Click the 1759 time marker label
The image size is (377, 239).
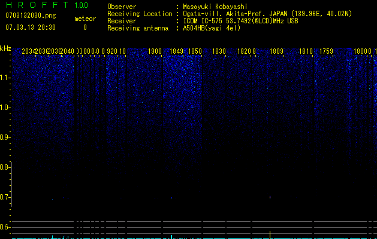(x=326, y=51)
